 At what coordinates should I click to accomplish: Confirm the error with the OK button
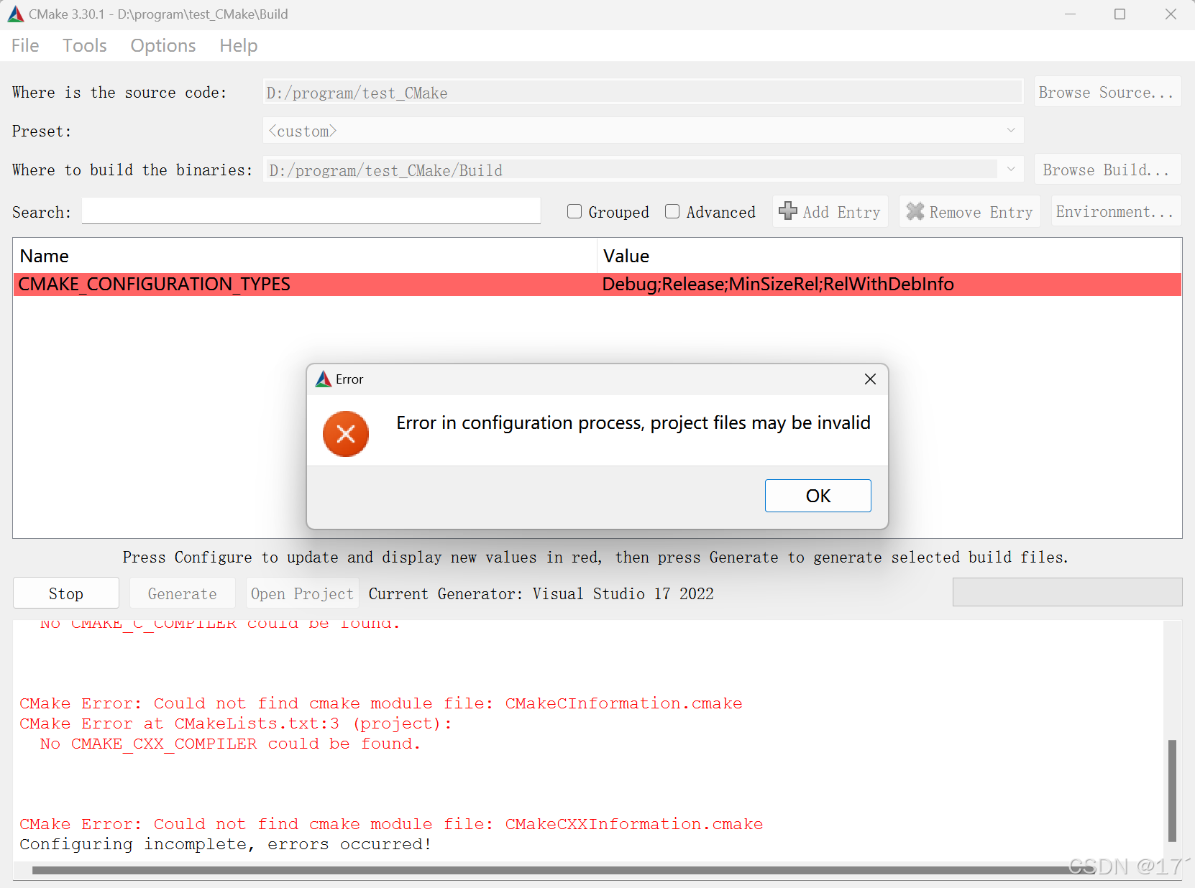point(818,496)
